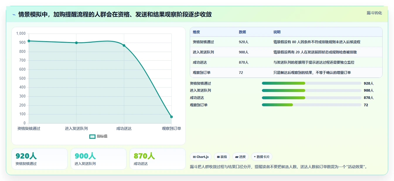Viewport: 394px width, 181px height.
Task: Click the 920人 value beside progress bar
Action: coord(369,83)
